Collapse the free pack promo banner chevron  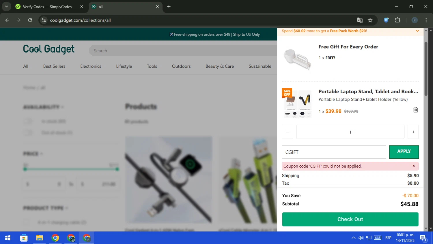[x=417, y=31]
